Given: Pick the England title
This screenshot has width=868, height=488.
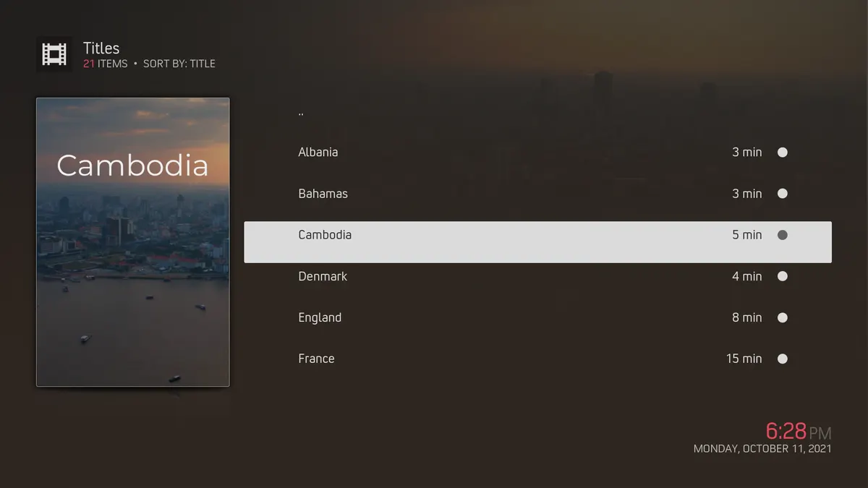Looking at the screenshot, I should tap(537, 317).
